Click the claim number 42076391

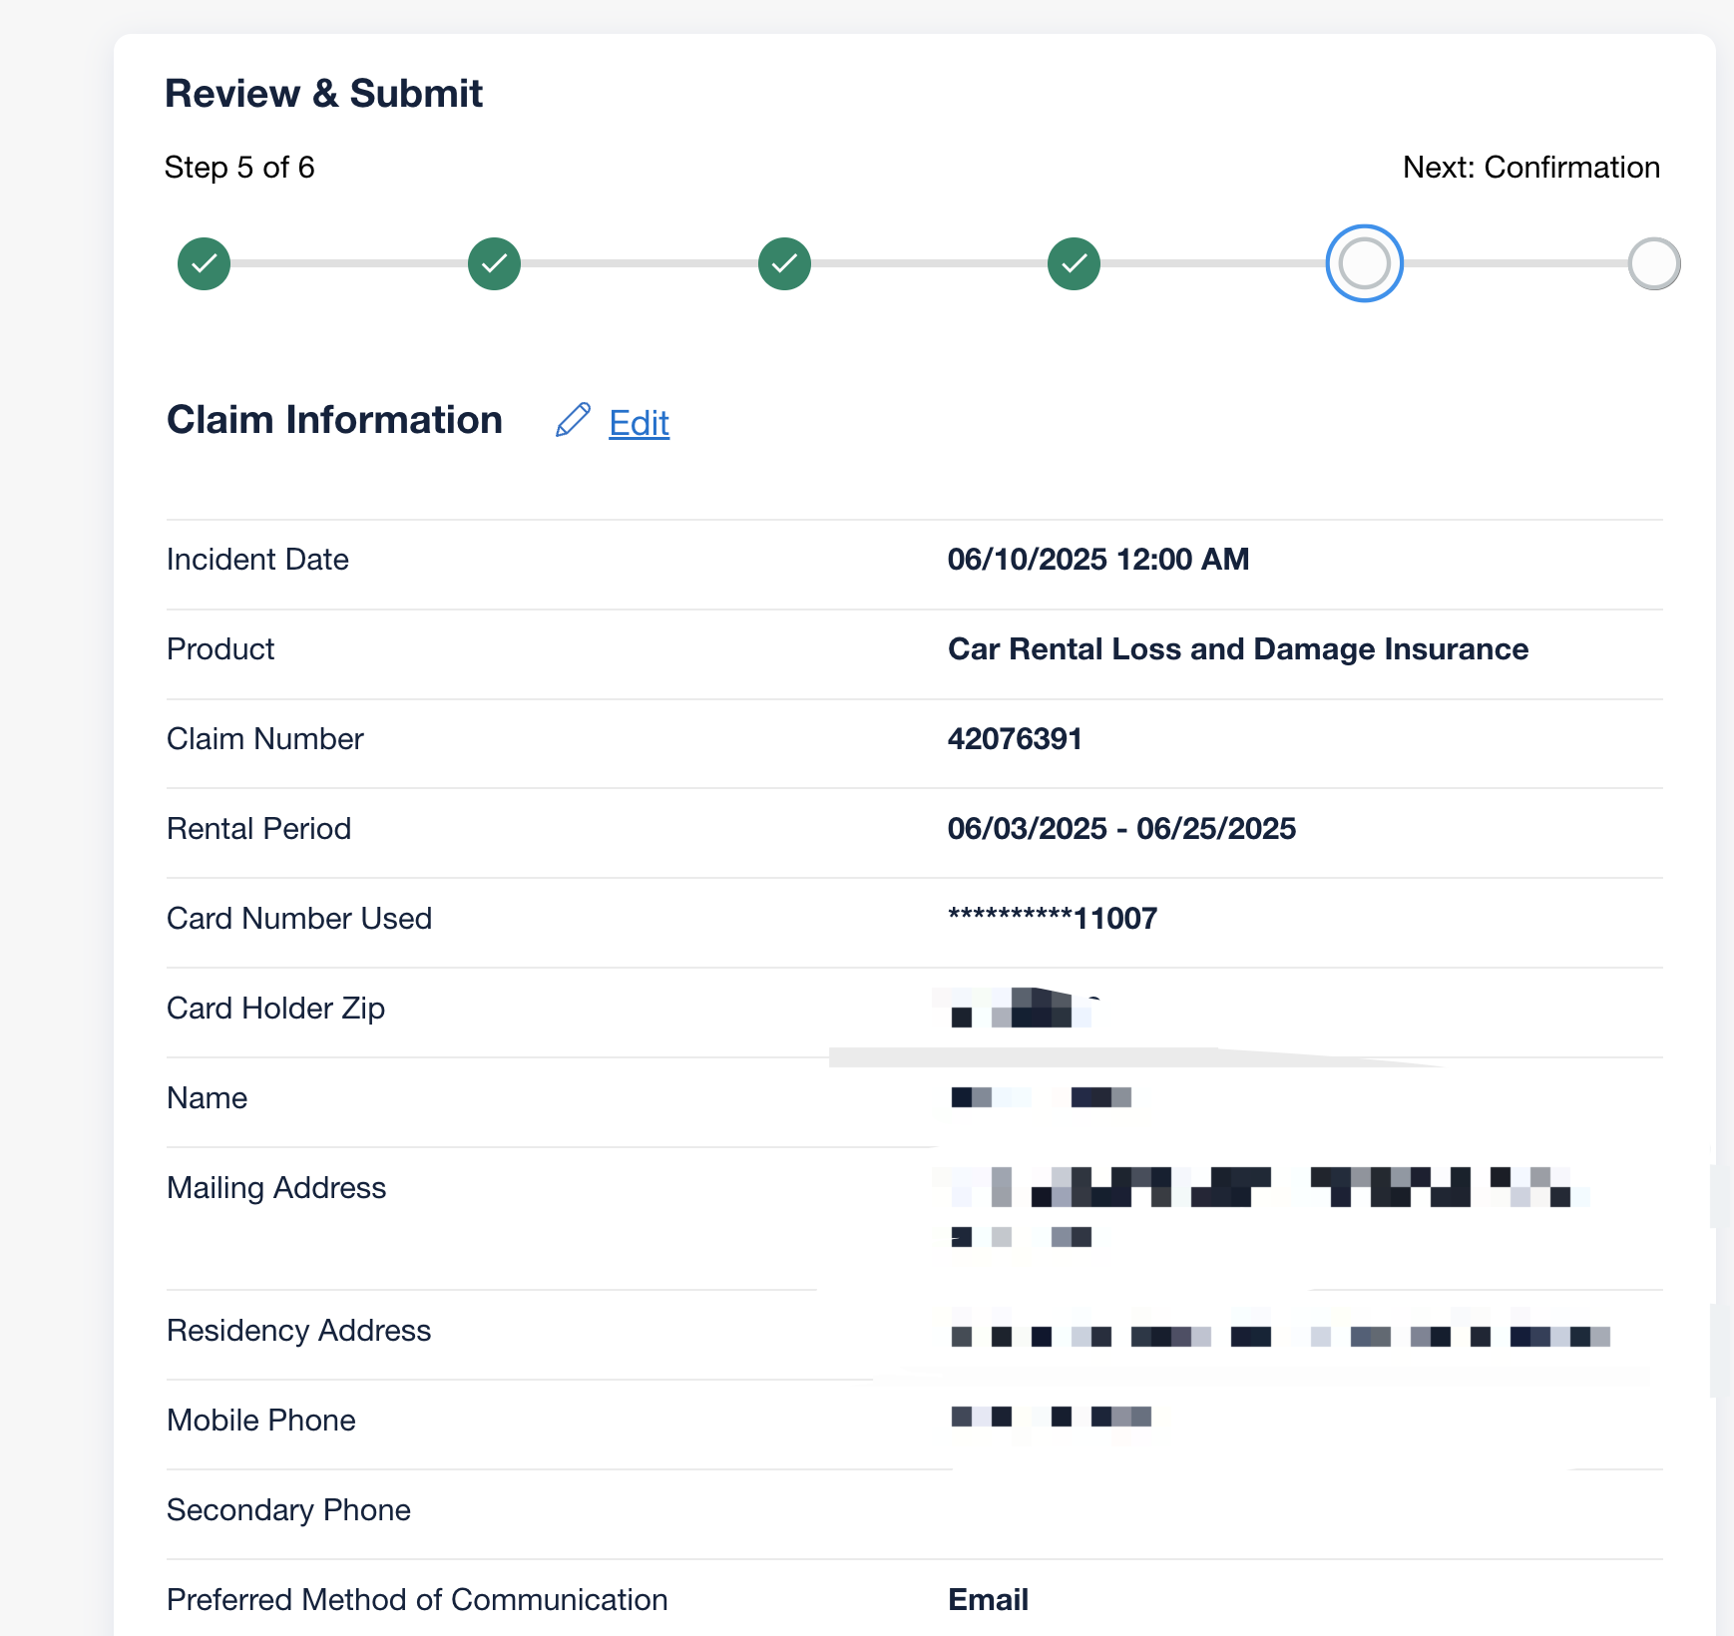(x=1015, y=738)
